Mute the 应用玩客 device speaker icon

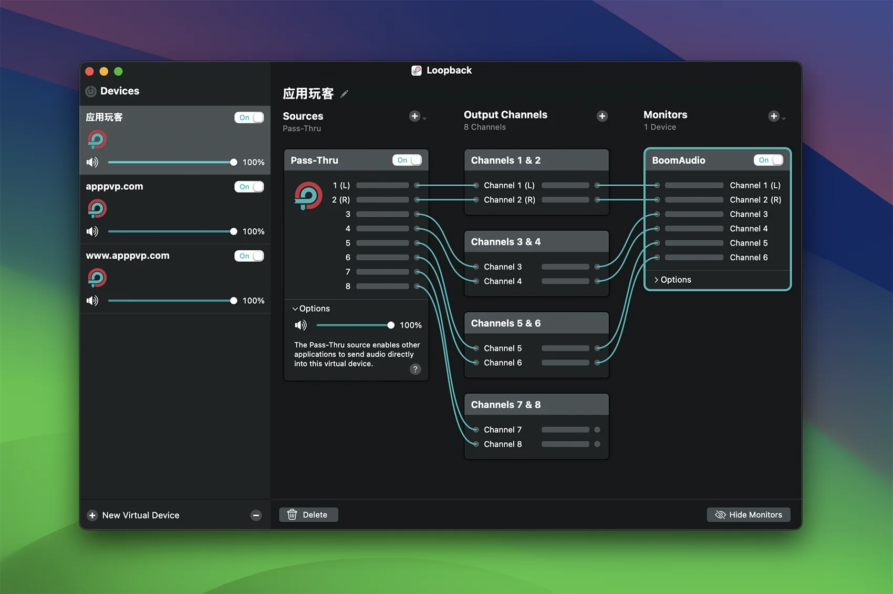click(x=92, y=162)
